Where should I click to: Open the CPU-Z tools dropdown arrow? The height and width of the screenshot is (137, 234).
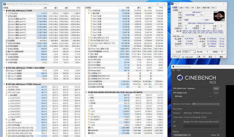pos(204,57)
